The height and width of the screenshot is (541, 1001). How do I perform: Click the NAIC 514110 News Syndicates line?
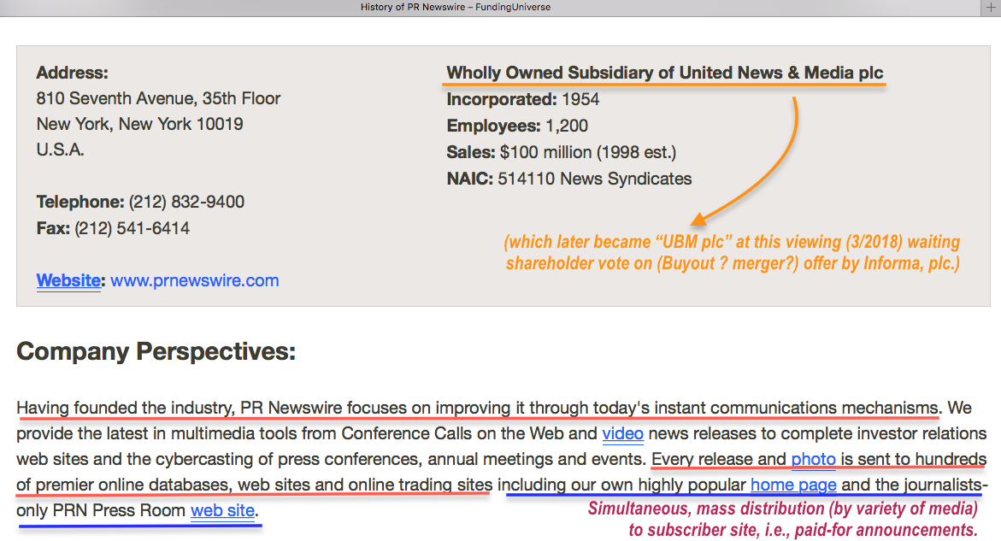(x=568, y=179)
